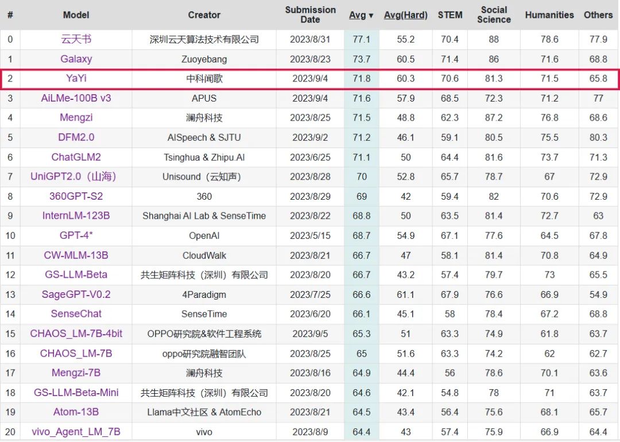Click the 61.1 Avg(Hard) score for SageGPT-V0.2
Viewport: 620px width, 442px height.
[406, 294]
